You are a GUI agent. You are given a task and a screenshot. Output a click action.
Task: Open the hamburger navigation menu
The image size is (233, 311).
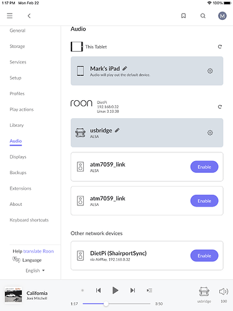tap(10, 16)
